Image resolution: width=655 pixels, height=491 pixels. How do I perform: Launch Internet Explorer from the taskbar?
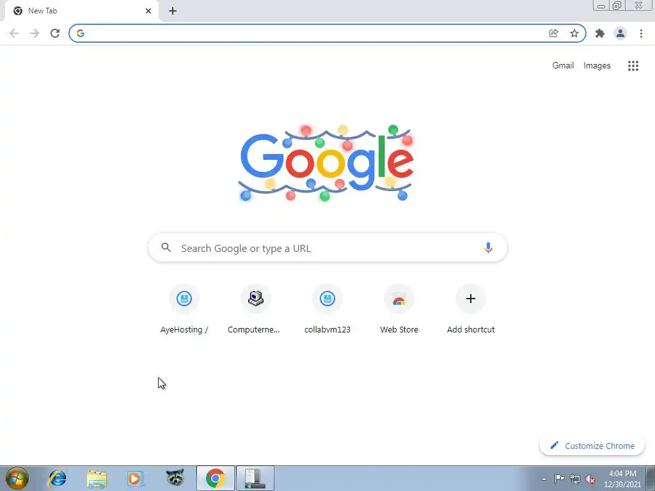(57, 478)
